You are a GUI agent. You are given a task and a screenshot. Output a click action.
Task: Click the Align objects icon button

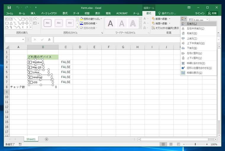click(184, 19)
